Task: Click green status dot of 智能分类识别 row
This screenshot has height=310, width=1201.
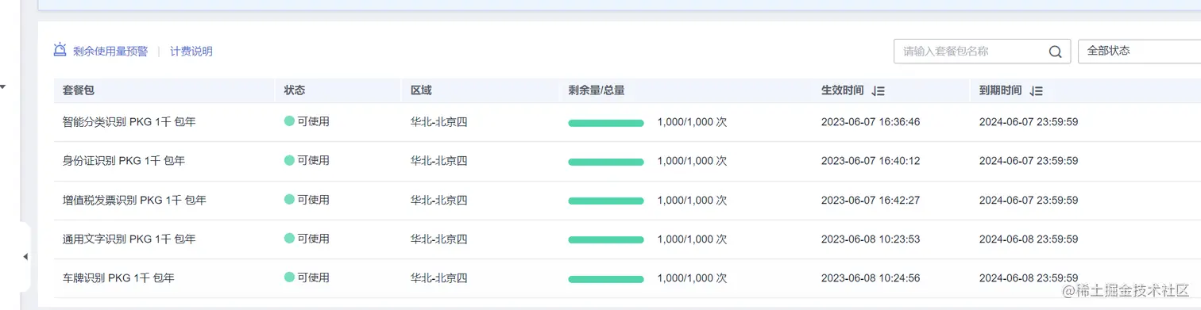Action: coord(290,122)
